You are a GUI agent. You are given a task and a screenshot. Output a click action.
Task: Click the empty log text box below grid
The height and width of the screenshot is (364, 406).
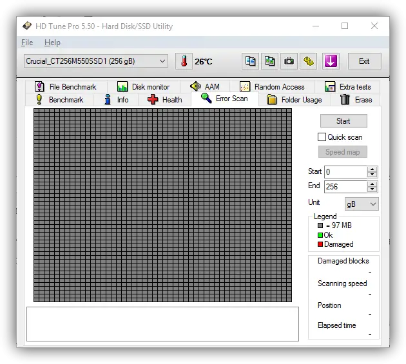(162, 324)
